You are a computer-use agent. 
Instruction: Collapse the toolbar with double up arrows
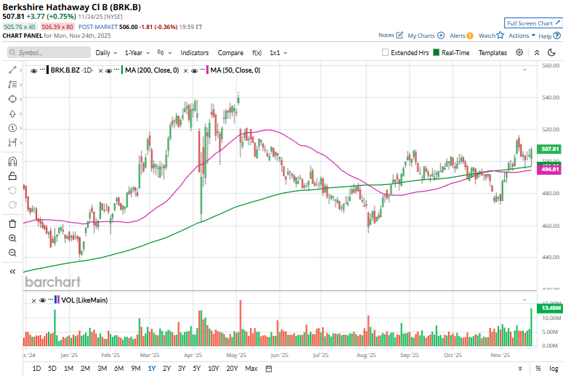537,52
